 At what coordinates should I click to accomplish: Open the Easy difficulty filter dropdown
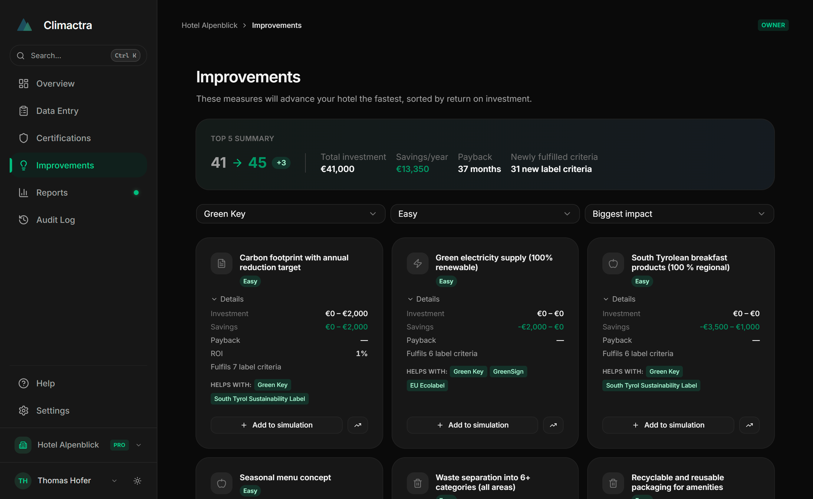coord(485,214)
